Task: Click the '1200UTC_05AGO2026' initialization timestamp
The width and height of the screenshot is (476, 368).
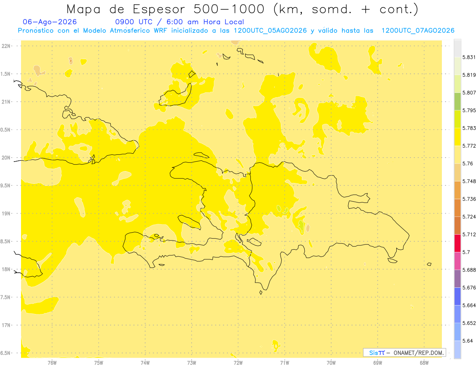Action: [271, 31]
